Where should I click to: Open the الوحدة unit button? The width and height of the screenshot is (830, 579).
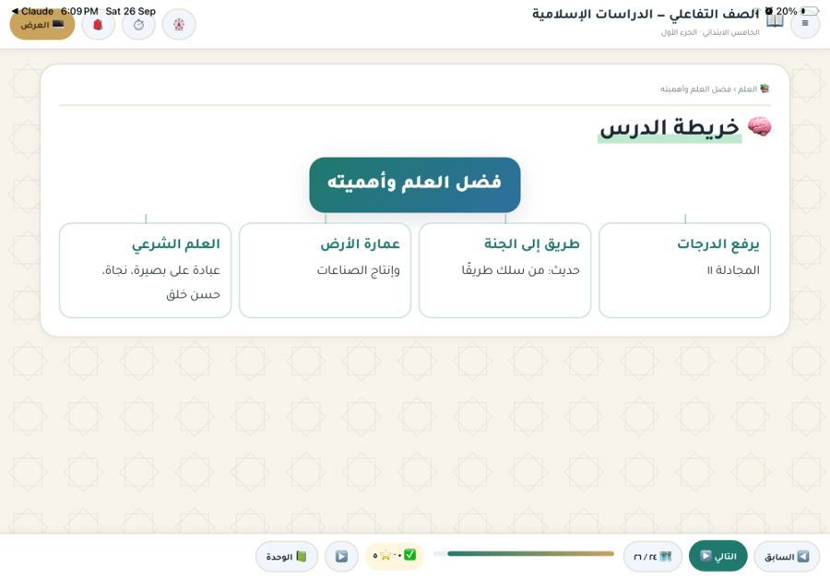(x=287, y=556)
